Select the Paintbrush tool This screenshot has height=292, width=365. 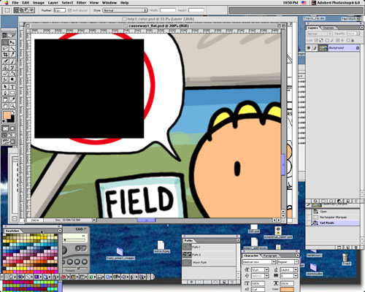click(x=12, y=62)
